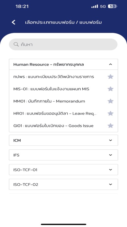Viewport: 127px width, 227px height.
Task: Open the ISO-TCF-01 dropdown chevron
Action: (110, 170)
